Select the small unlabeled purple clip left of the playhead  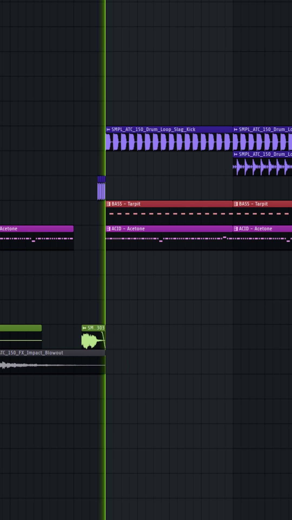pos(101,188)
